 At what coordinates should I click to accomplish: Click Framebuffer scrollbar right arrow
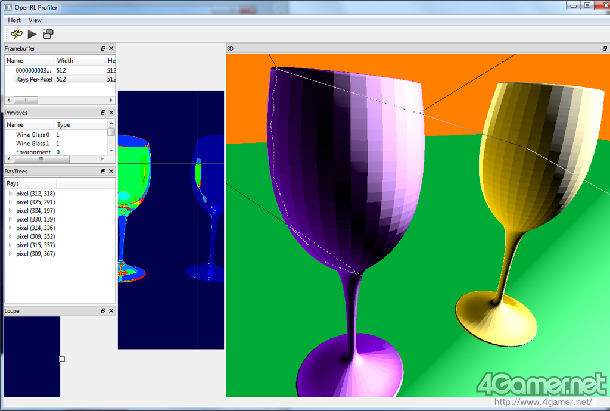coord(111,100)
